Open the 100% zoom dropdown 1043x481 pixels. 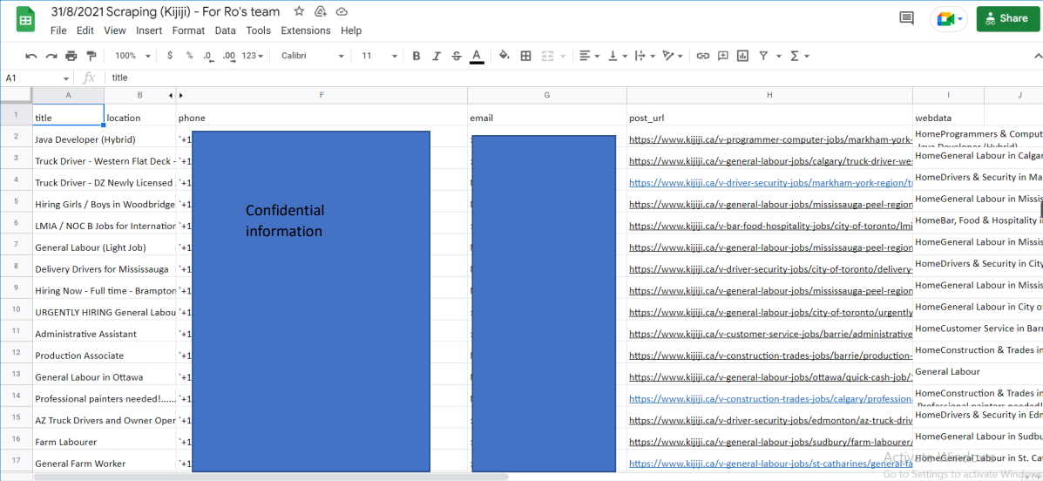click(132, 56)
